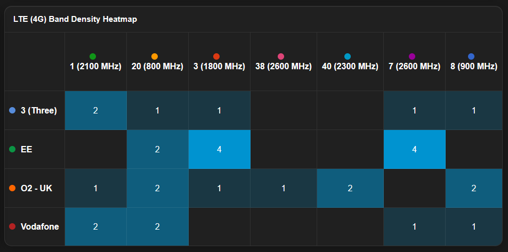Click 3 (Three) cell under 1 (2100 MHz)
The height and width of the screenshot is (252, 508).
pos(95,110)
